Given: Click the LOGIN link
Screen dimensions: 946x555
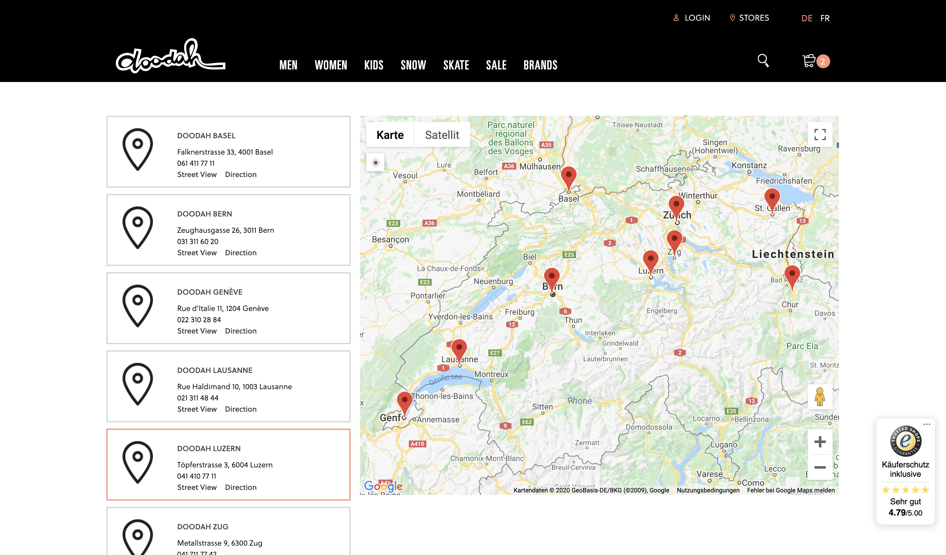Looking at the screenshot, I should (x=697, y=18).
